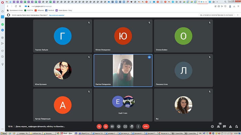Click the 'Как я могу это сделать?' link
241x135 pixels.
(x=57, y=15)
